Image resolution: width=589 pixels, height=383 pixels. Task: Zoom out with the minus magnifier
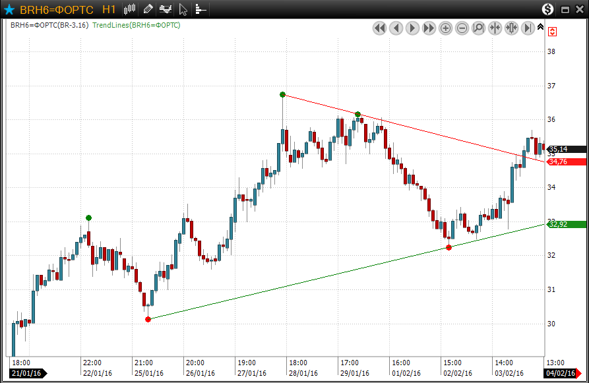tap(462, 28)
